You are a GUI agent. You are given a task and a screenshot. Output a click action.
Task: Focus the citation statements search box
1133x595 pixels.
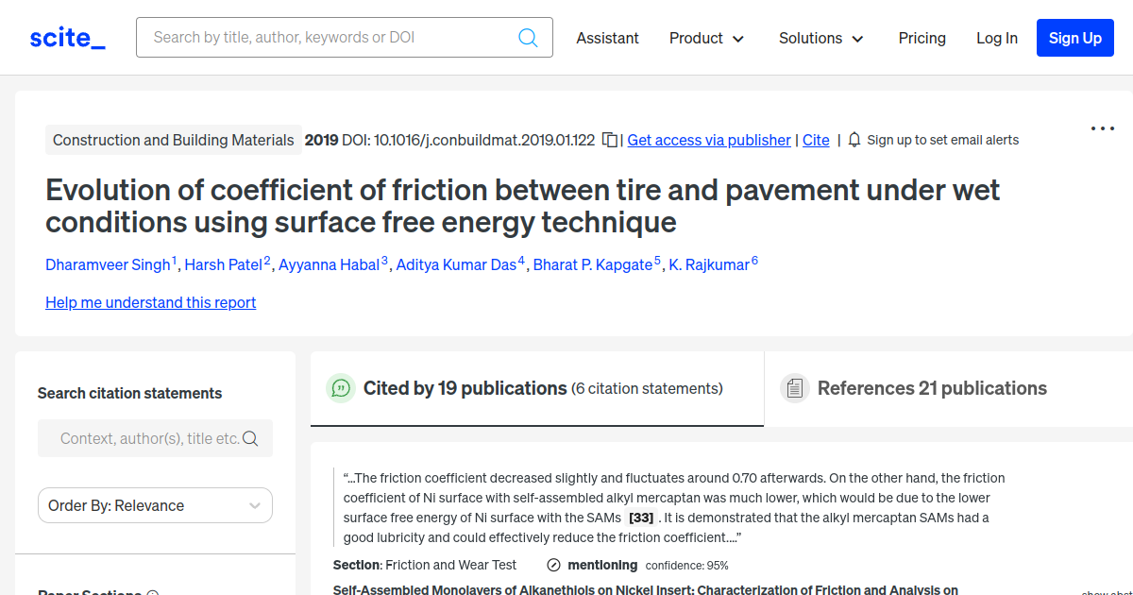pos(146,438)
